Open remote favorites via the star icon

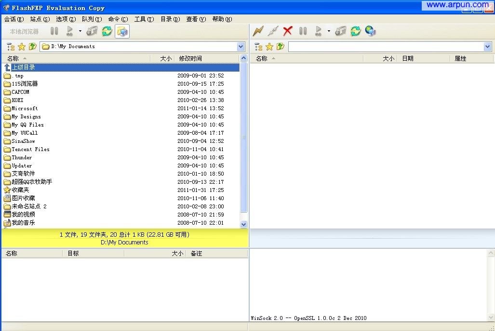pos(268,47)
